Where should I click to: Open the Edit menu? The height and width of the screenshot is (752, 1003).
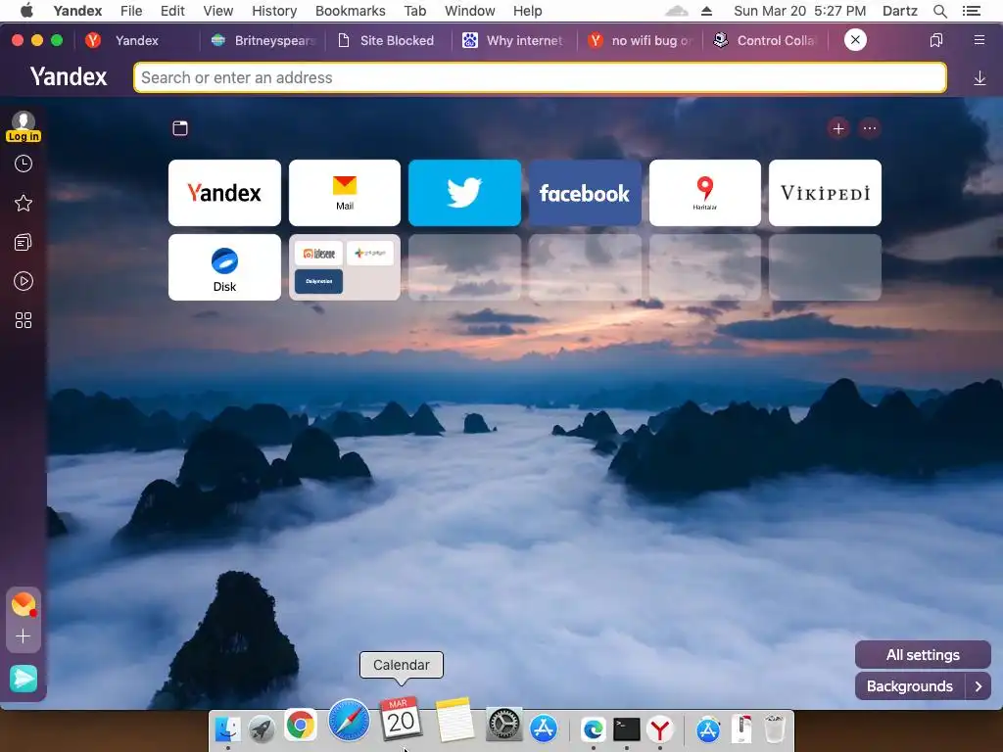click(172, 11)
